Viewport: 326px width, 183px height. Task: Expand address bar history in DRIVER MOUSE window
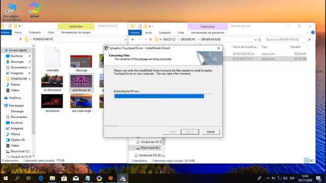(255, 40)
